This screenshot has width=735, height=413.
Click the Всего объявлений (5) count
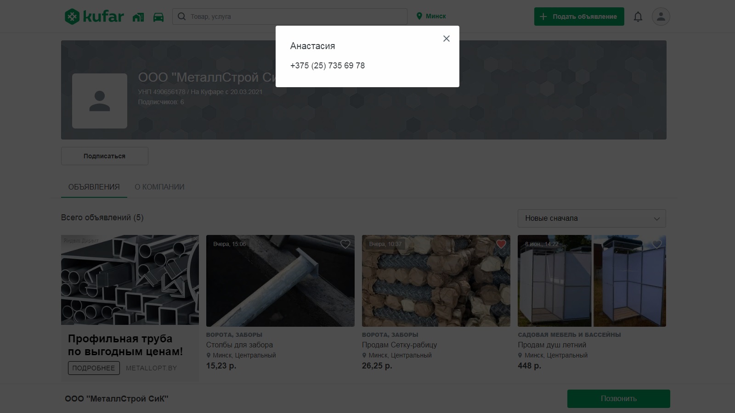point(102,218)
